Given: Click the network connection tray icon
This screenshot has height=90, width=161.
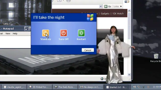Looking at the screenshot, I should coord(139,87).
